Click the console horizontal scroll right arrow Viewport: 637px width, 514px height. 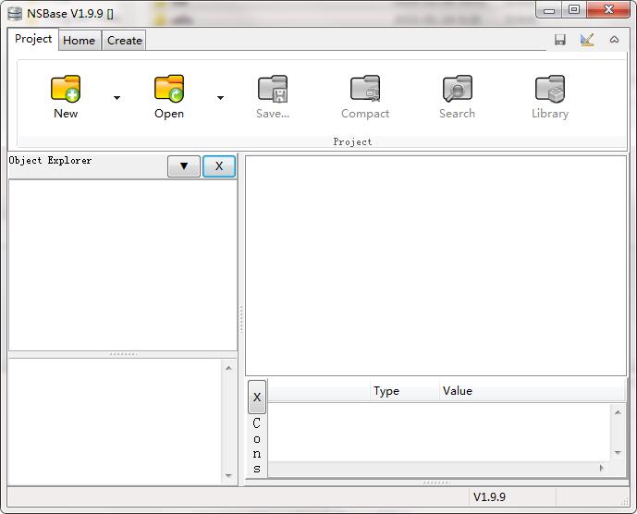(602, 468)
